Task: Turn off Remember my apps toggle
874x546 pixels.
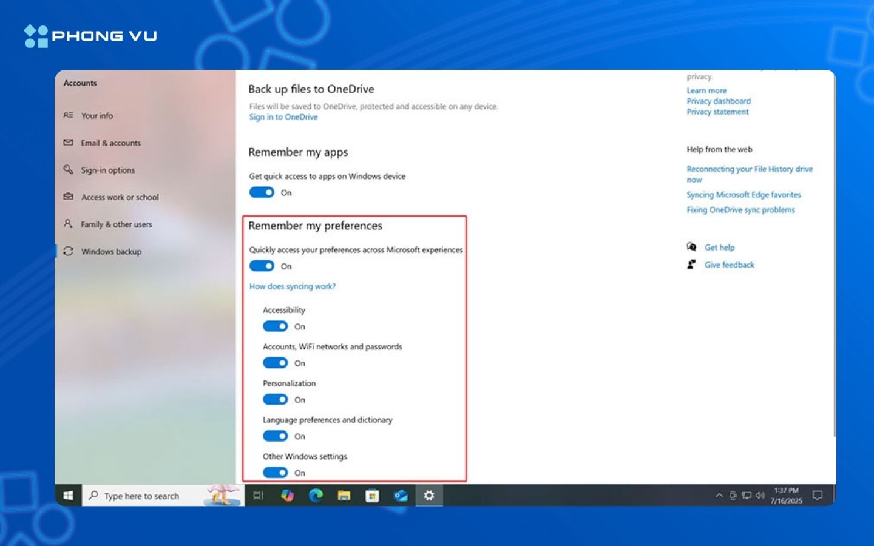Action: pyautogui.click(x=262, y=192)
